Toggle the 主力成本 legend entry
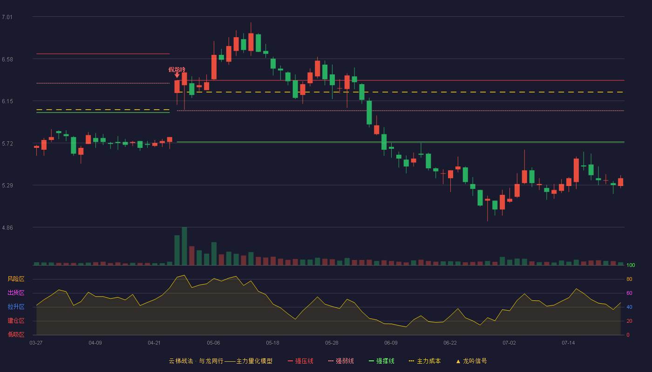Viewport: 652px width, 372px height. (425, 361)
